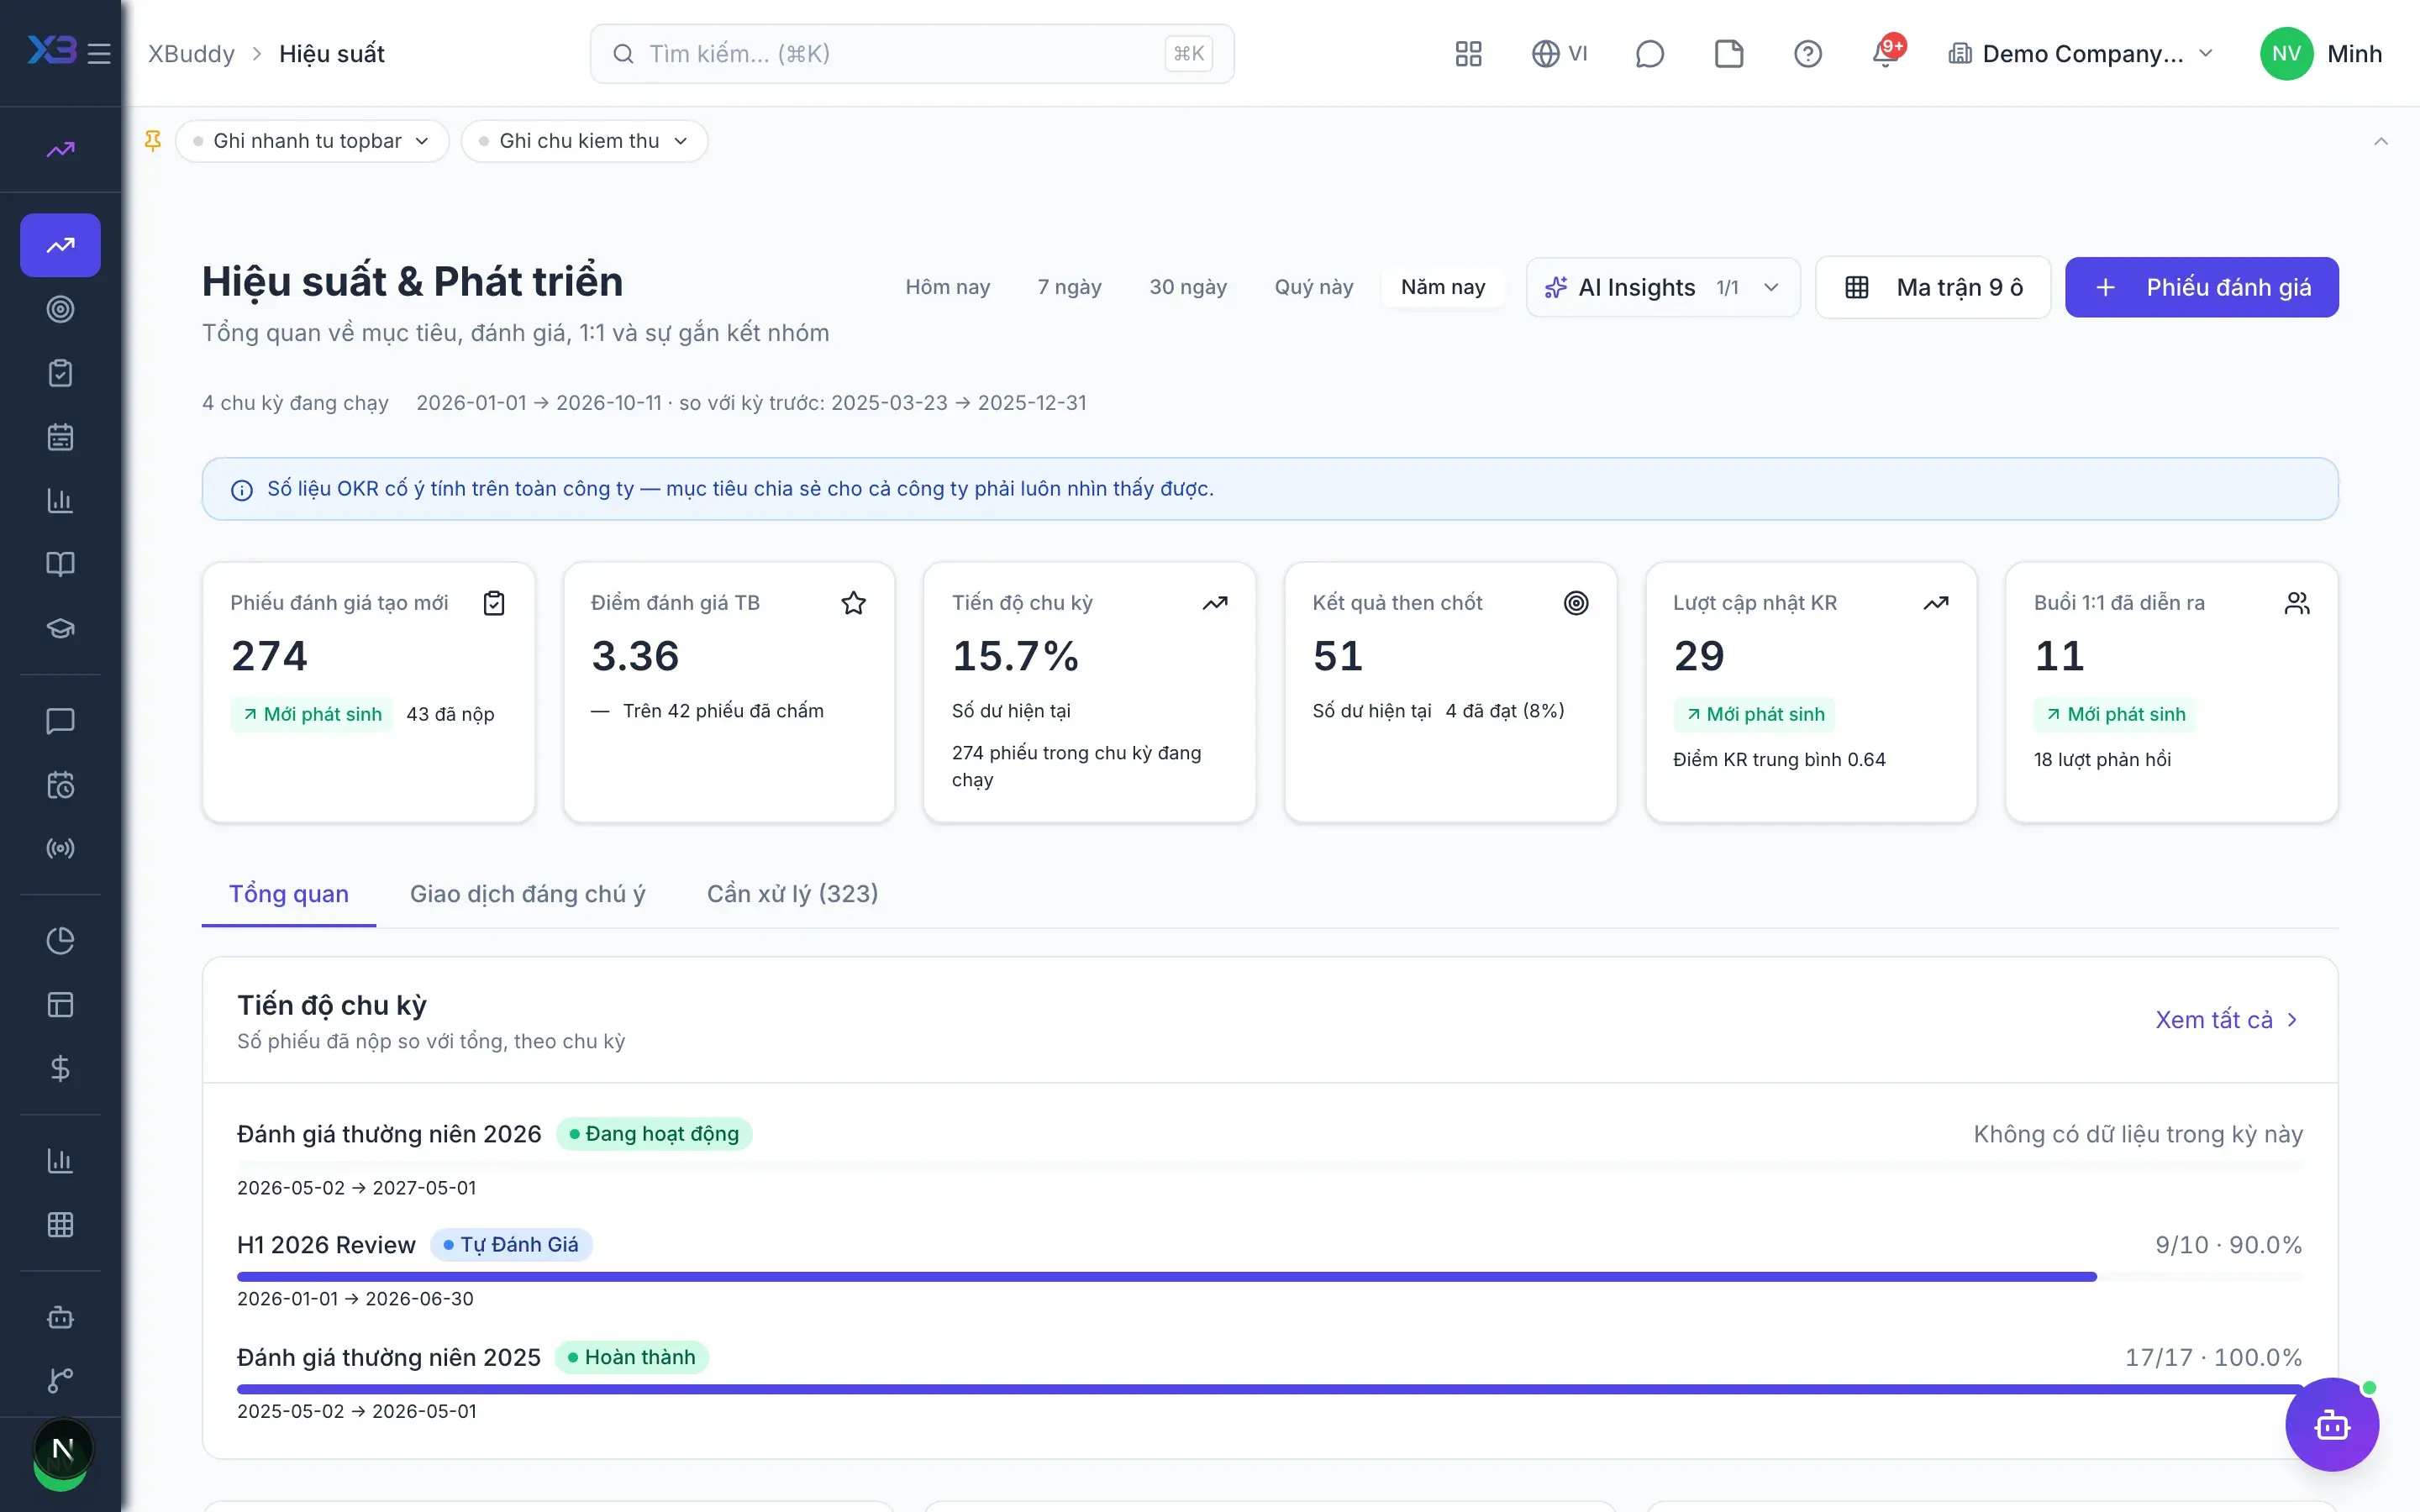Click the Đánh giá thường niên 2025 progress bar
2420x1512 pixels.
coord(1270,1389)
